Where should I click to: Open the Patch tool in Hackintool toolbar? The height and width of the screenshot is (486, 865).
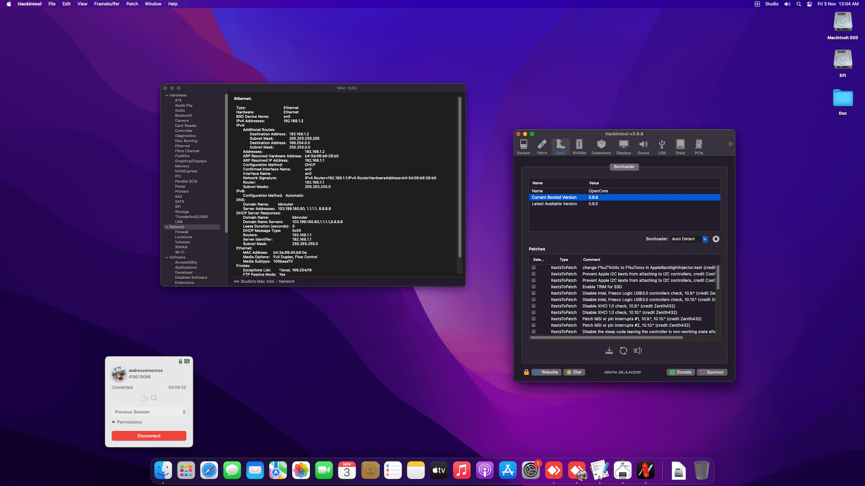542,147
